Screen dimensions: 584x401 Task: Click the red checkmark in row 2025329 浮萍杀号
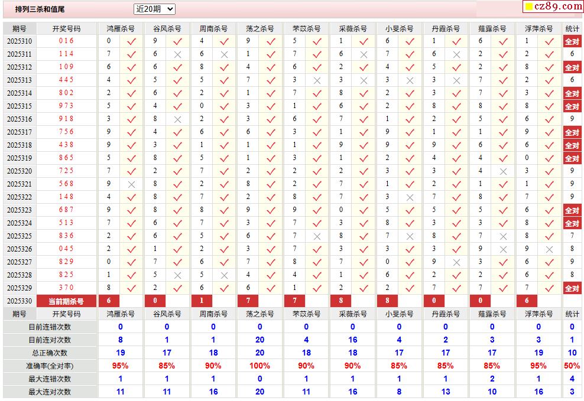tap(549, 288)
